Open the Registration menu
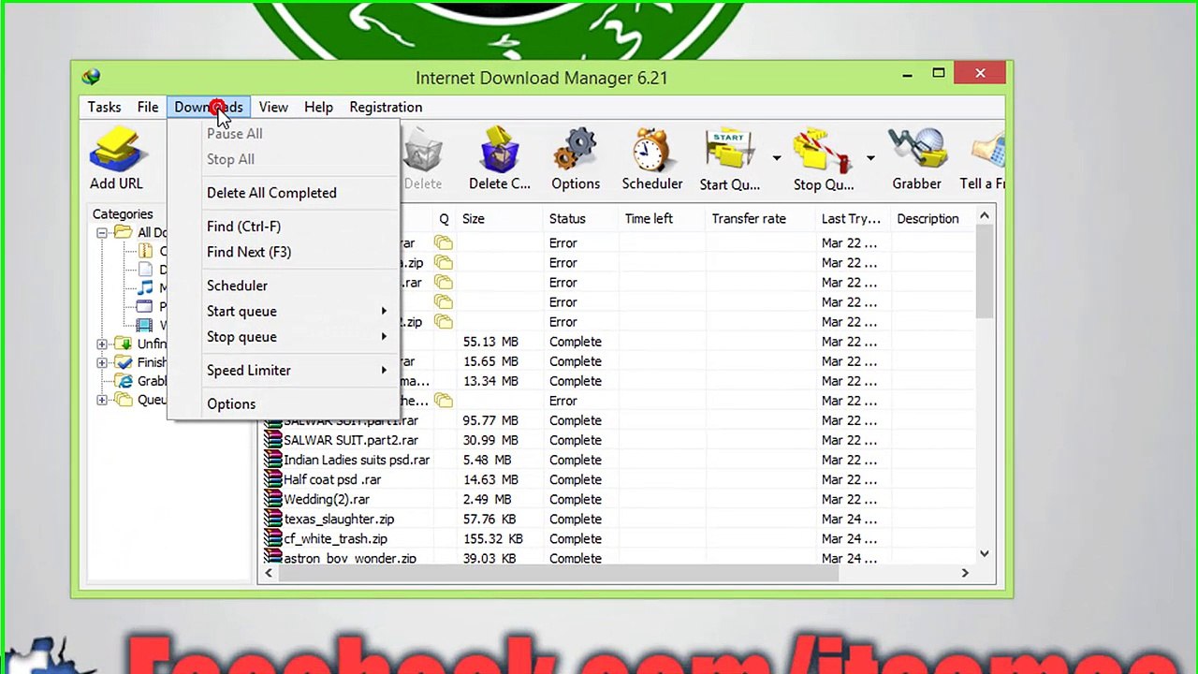Image resolution: width=1198 pixels, height=674 pixels. click(x=386, y=107)
